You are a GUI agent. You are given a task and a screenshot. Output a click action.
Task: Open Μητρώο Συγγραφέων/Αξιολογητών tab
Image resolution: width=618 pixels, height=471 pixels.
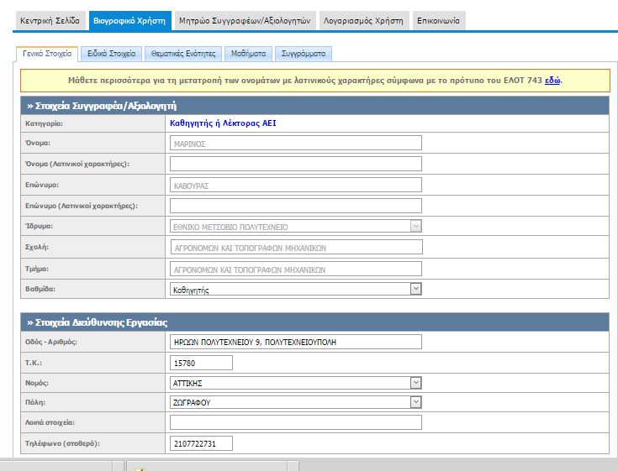click(x=245, y=20)
